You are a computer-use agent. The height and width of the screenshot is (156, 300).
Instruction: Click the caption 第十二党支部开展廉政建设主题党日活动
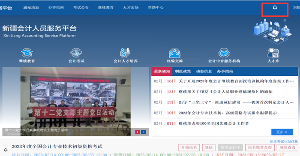36,130
